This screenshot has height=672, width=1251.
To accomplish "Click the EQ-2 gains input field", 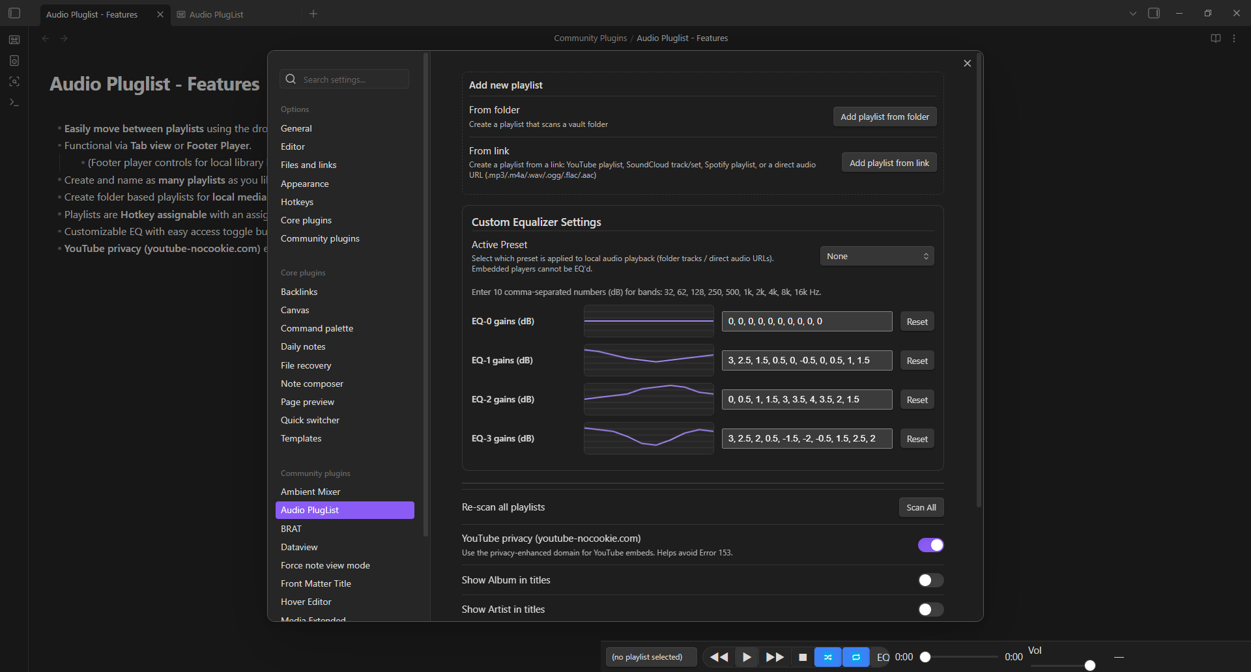I will pos(807,399).
